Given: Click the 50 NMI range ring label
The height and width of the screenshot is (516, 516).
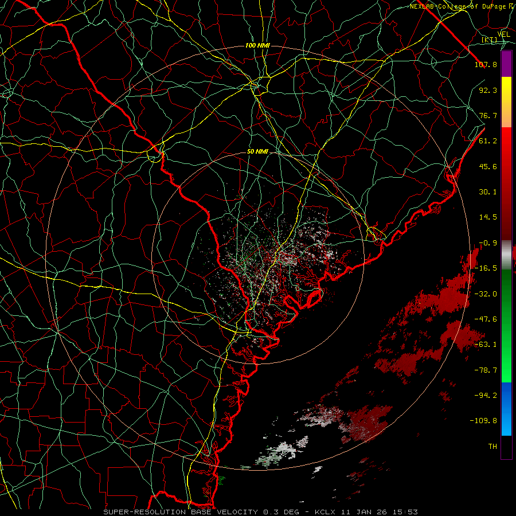Looking at the screenshot, I should pyautogui.click(x=257, y=152).
